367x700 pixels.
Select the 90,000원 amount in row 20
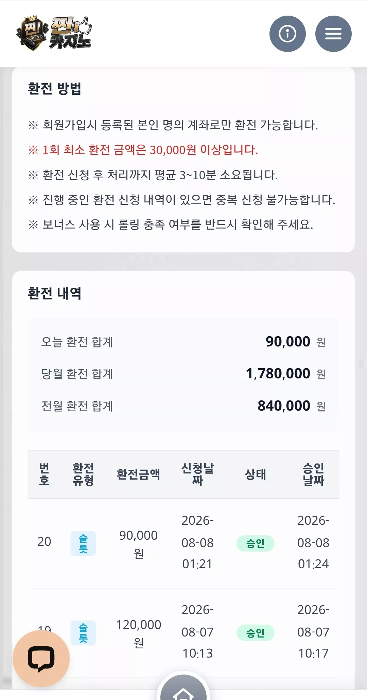pyautogui.click(x=138, y=544)
